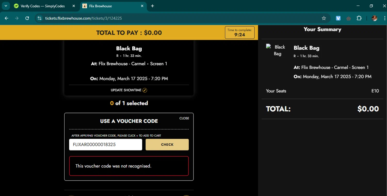Close the Flix Brewhouse tab
Image resolution: width=387 pixels, height=196 pixels.
(x=142, y=6)
